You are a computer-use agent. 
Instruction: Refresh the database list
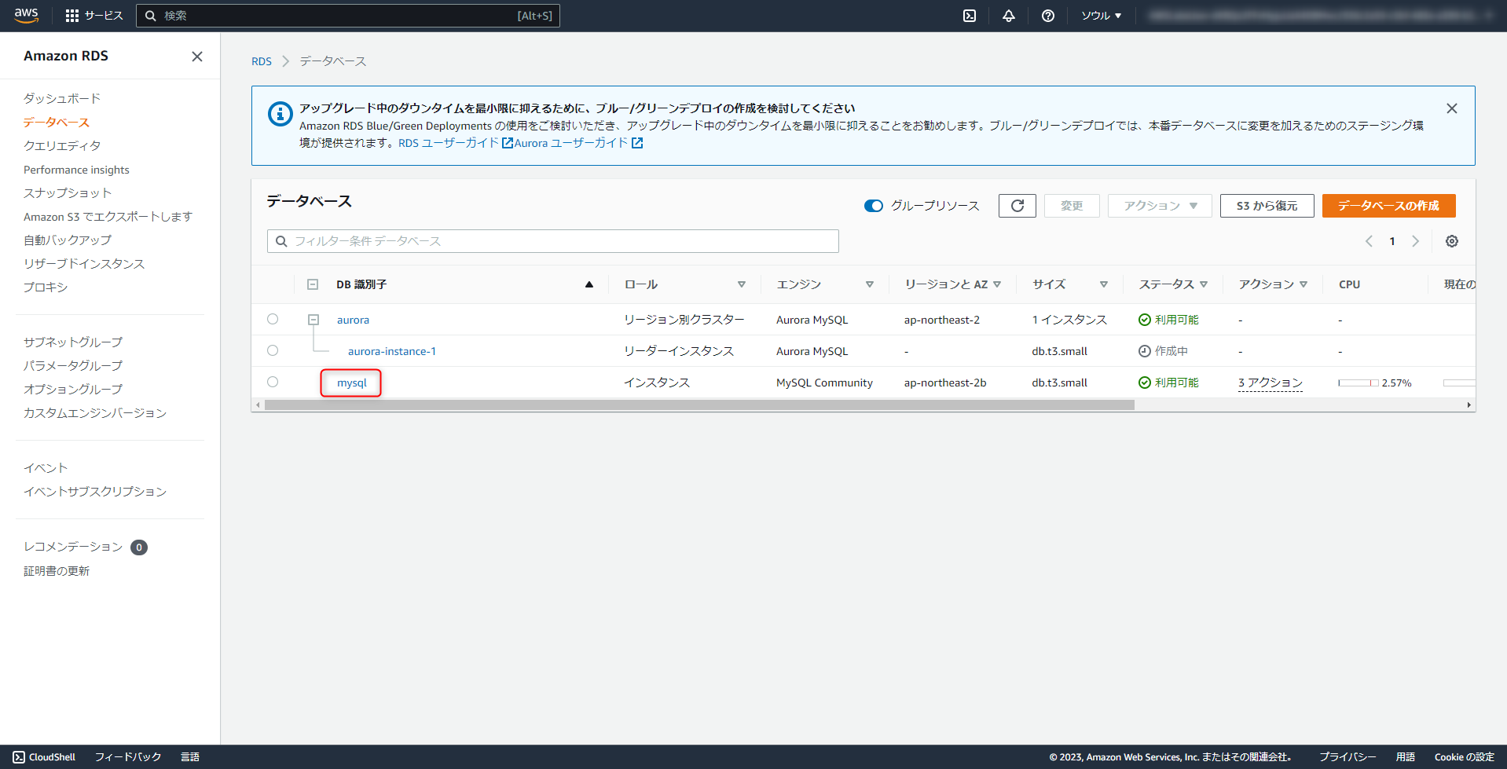(1017, 205)
